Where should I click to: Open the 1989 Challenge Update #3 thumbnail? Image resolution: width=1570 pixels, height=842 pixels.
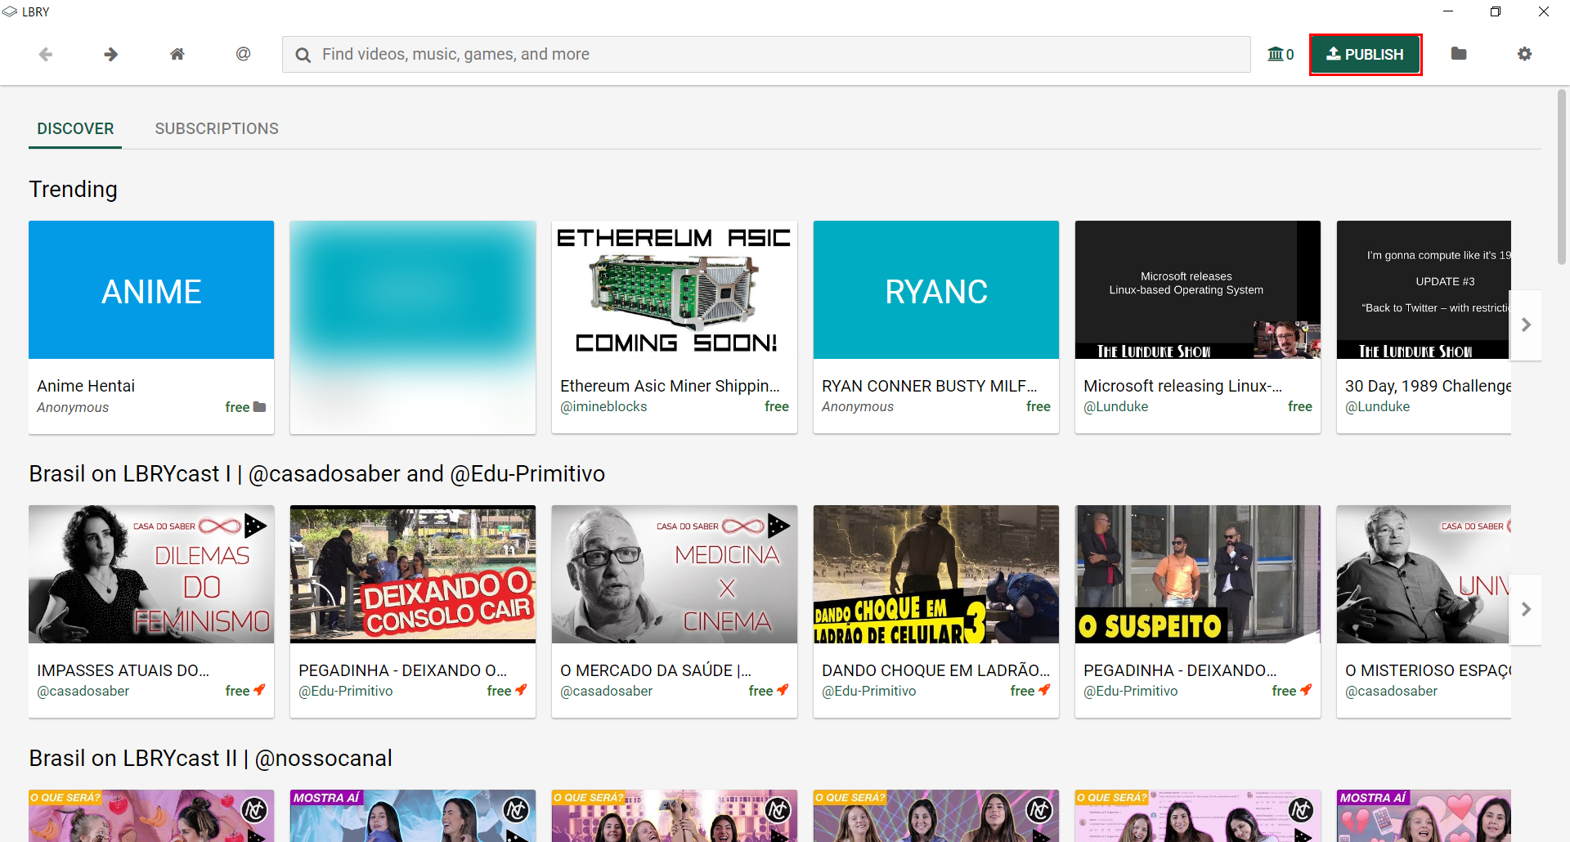[1424, 289]
